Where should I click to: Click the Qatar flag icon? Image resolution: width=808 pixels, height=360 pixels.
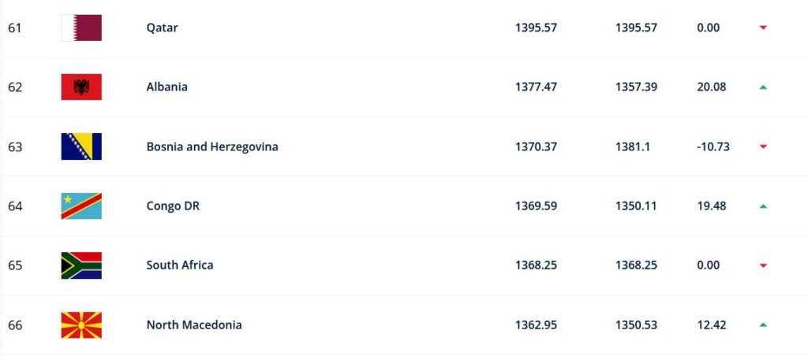pyautogui.click(x=81, y=28)
